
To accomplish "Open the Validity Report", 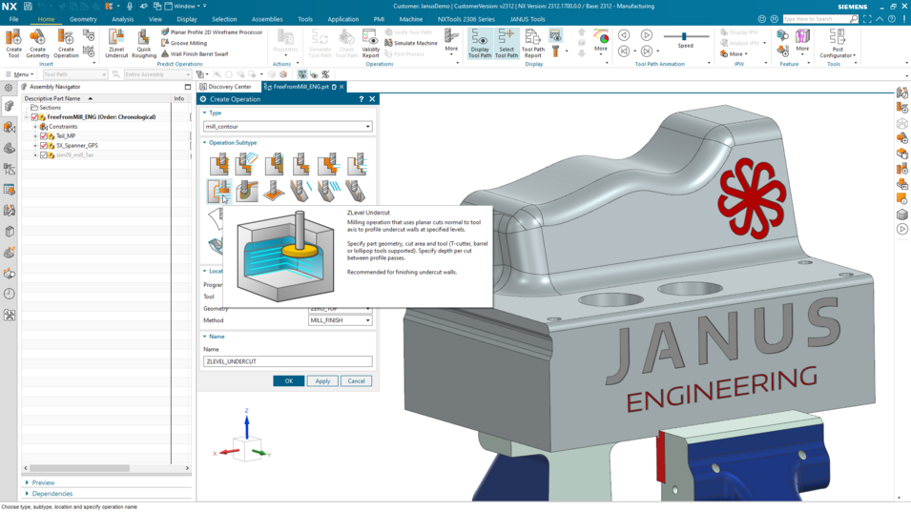I will point(371,44).
